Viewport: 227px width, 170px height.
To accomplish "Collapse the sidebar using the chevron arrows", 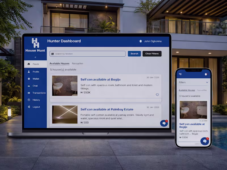I will pyautogui.click(x=35, y=58).
